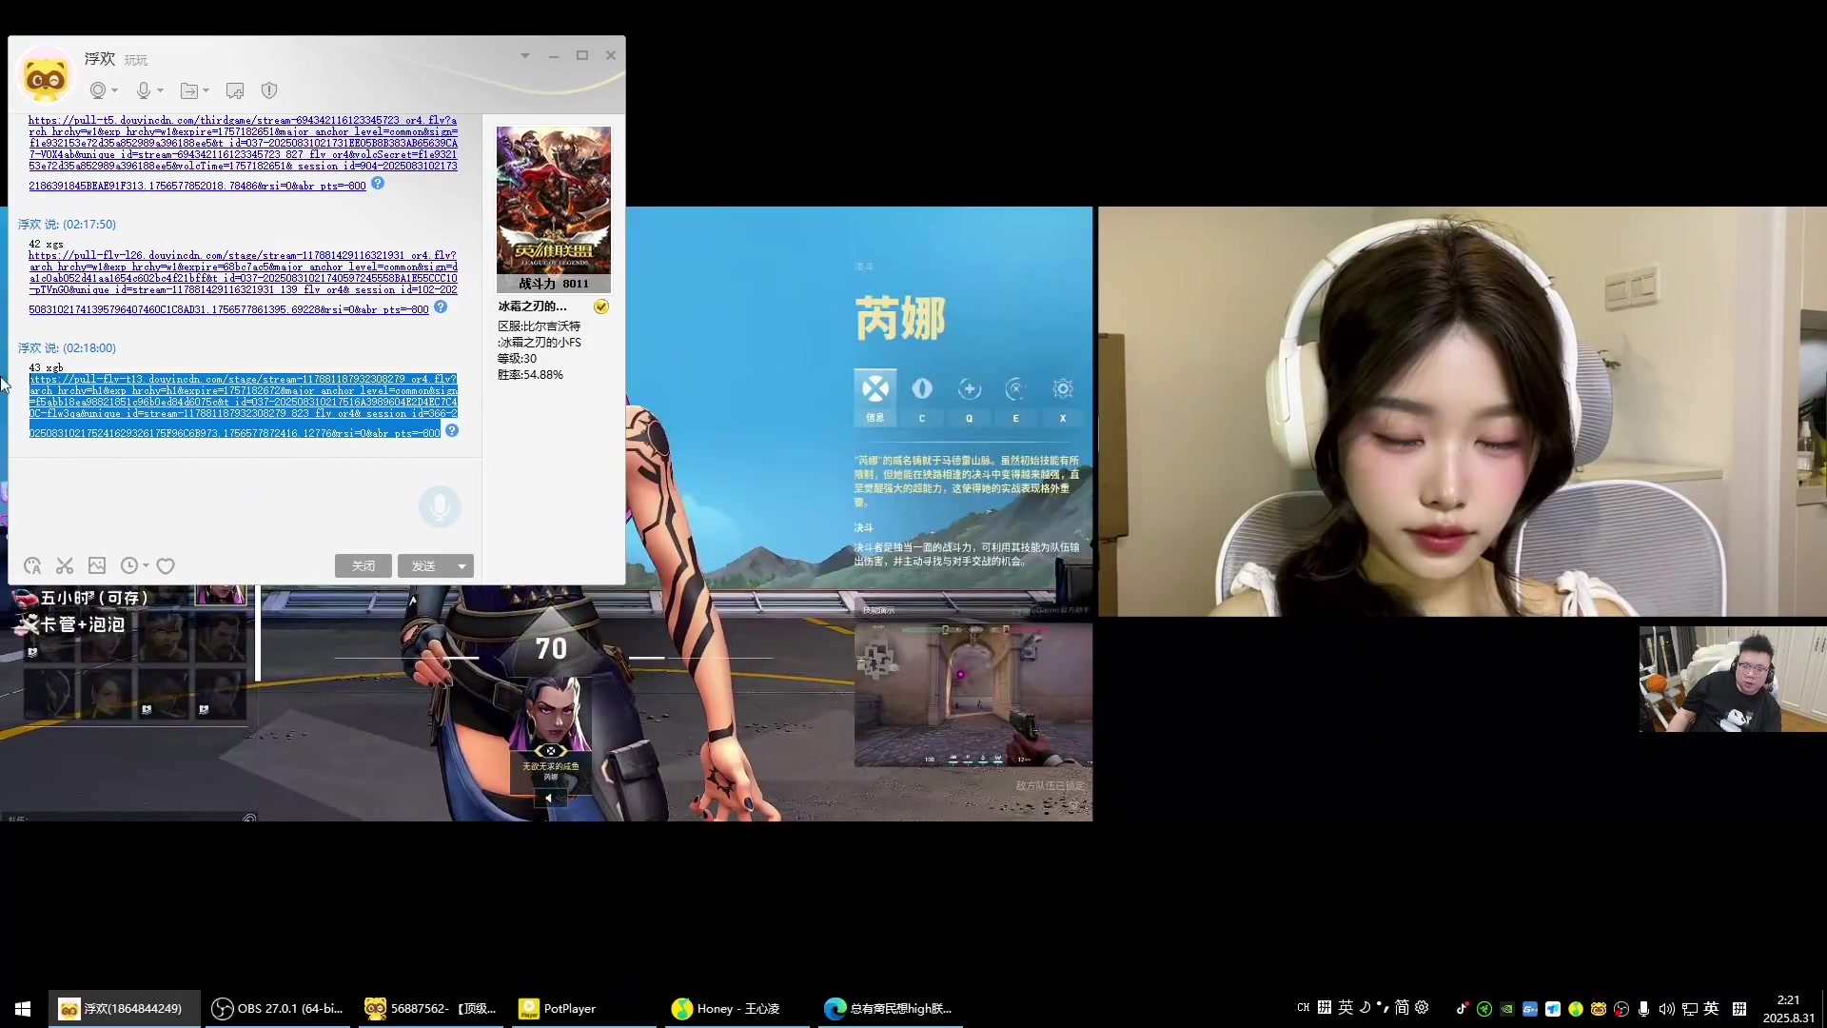Select the E ability icon

[x=1015, y=388]
